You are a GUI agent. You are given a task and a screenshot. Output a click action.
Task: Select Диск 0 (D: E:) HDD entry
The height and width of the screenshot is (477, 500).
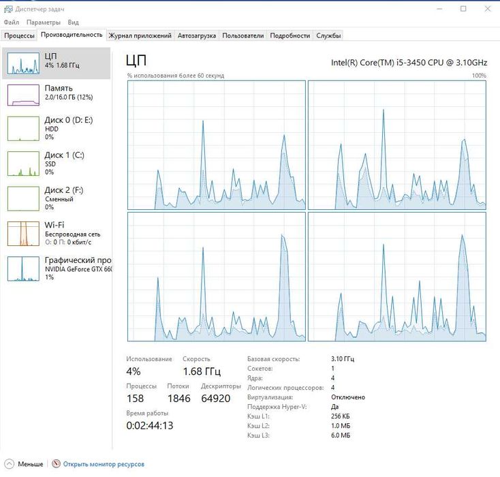pyautogui.click(x=57, y=128)
